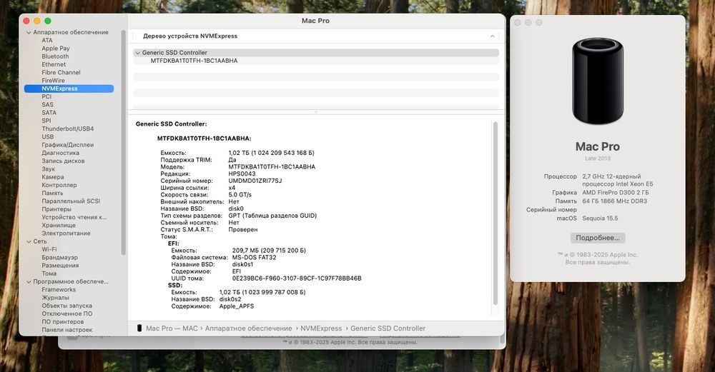
Task: Collapse the Сеть sidebar section
Action: pos(29,242)
